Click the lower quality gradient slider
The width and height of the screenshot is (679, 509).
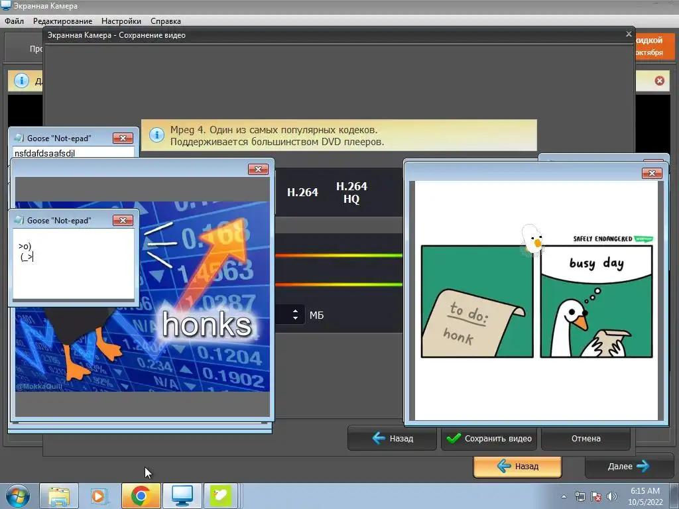(x=339, y=284)
